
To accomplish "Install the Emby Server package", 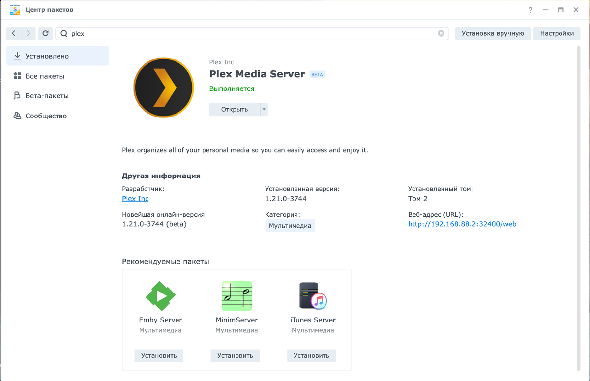I will tap(158, 355).
